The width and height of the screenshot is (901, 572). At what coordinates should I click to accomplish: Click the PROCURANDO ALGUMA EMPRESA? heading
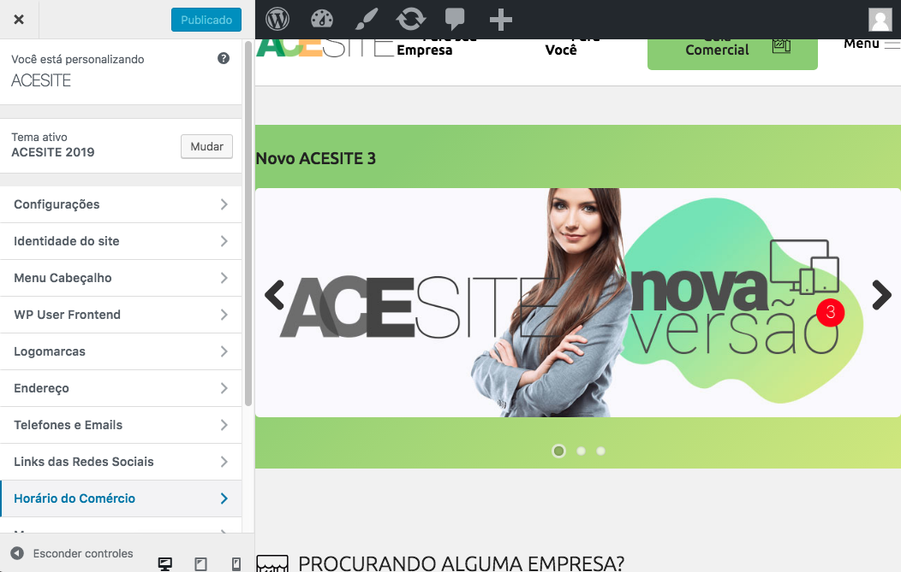[461, 563]
